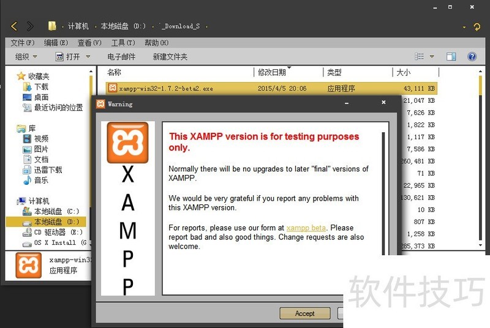Sort files by 名称 column
The width and height of the screenshot is (490, 328).
pos(114,72)
